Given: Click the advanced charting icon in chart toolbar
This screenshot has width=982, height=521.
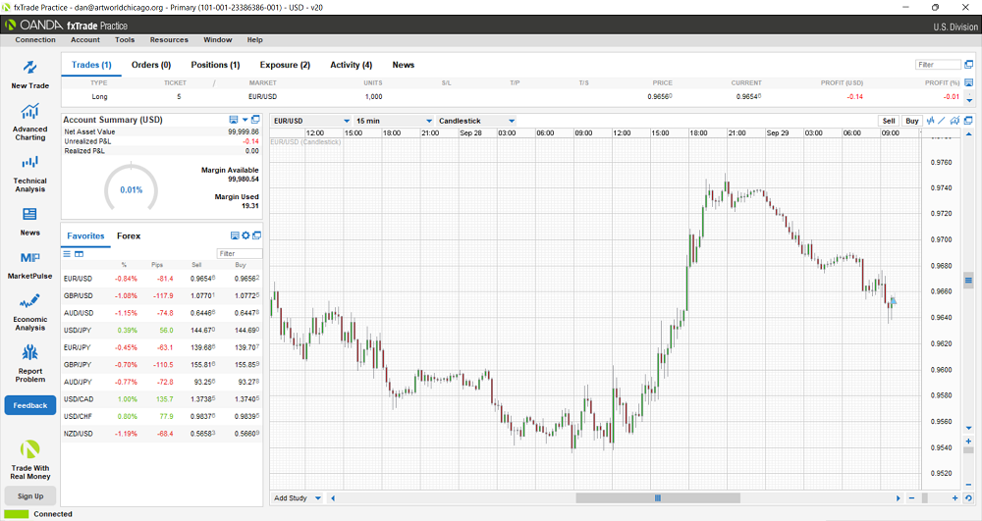Looking at the screenshot, I should click(955, 121).
